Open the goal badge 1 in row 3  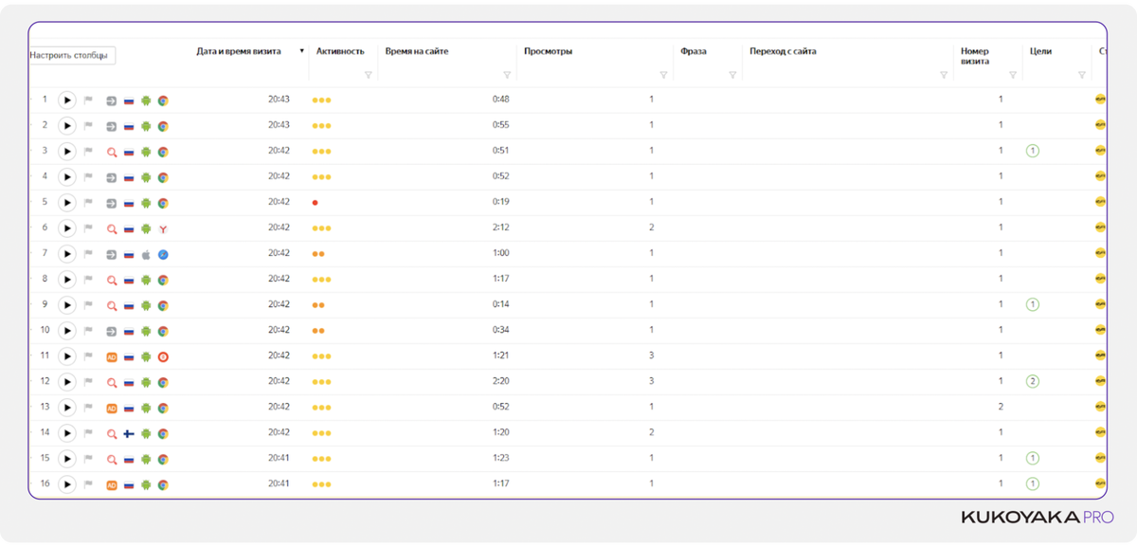point(1033,151)
